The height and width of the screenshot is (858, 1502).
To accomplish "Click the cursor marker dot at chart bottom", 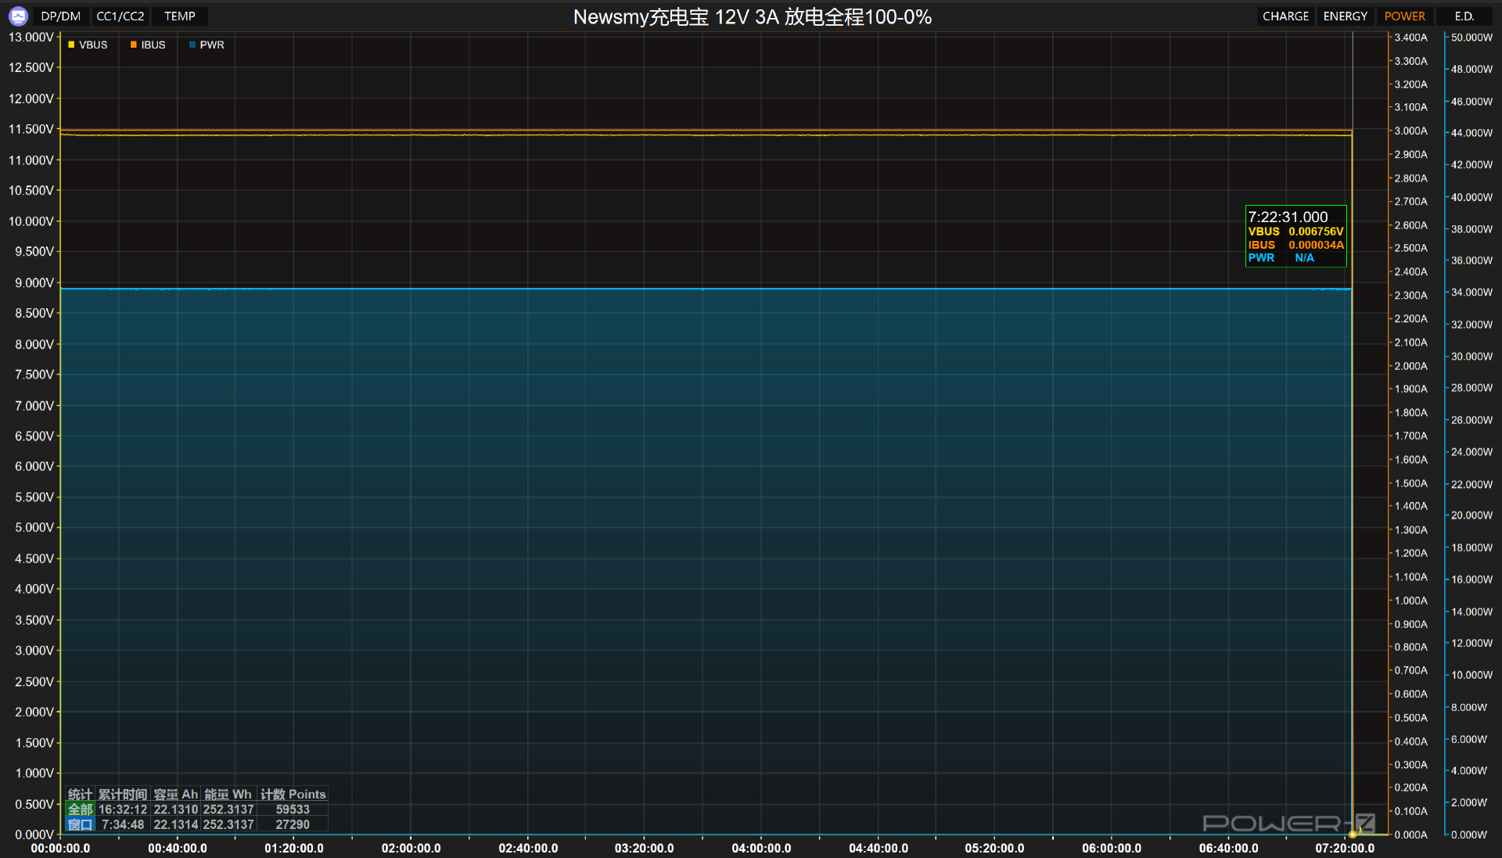I will click(x=1353, y=835).
